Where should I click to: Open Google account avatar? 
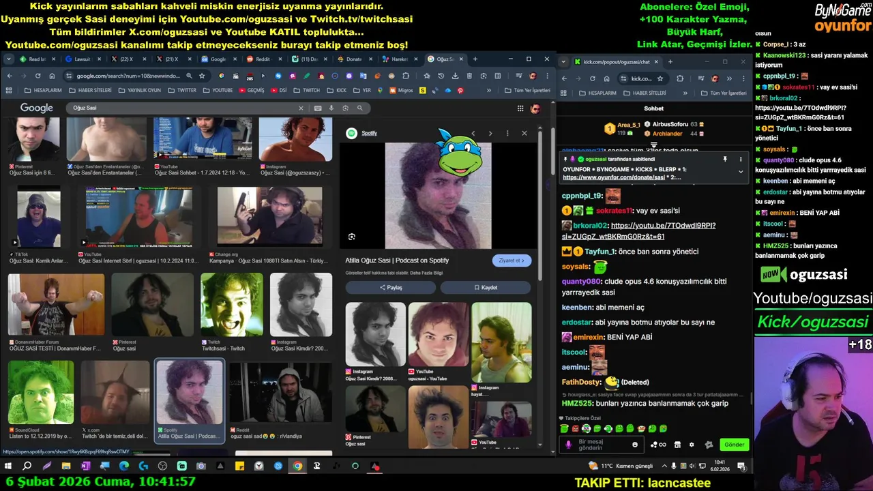(x=536, y=108)
